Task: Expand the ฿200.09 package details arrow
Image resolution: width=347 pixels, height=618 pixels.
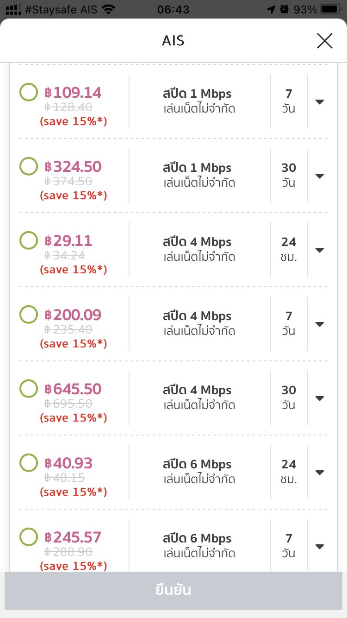Action: coord(319,324)
